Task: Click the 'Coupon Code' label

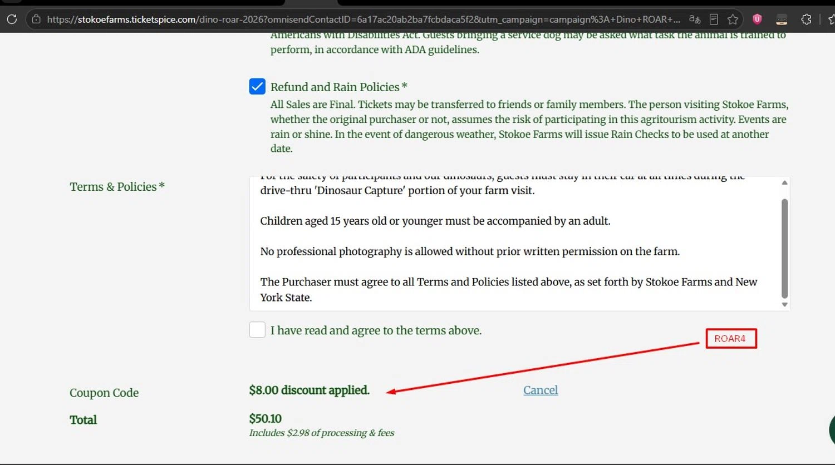Action: point(104,393)
